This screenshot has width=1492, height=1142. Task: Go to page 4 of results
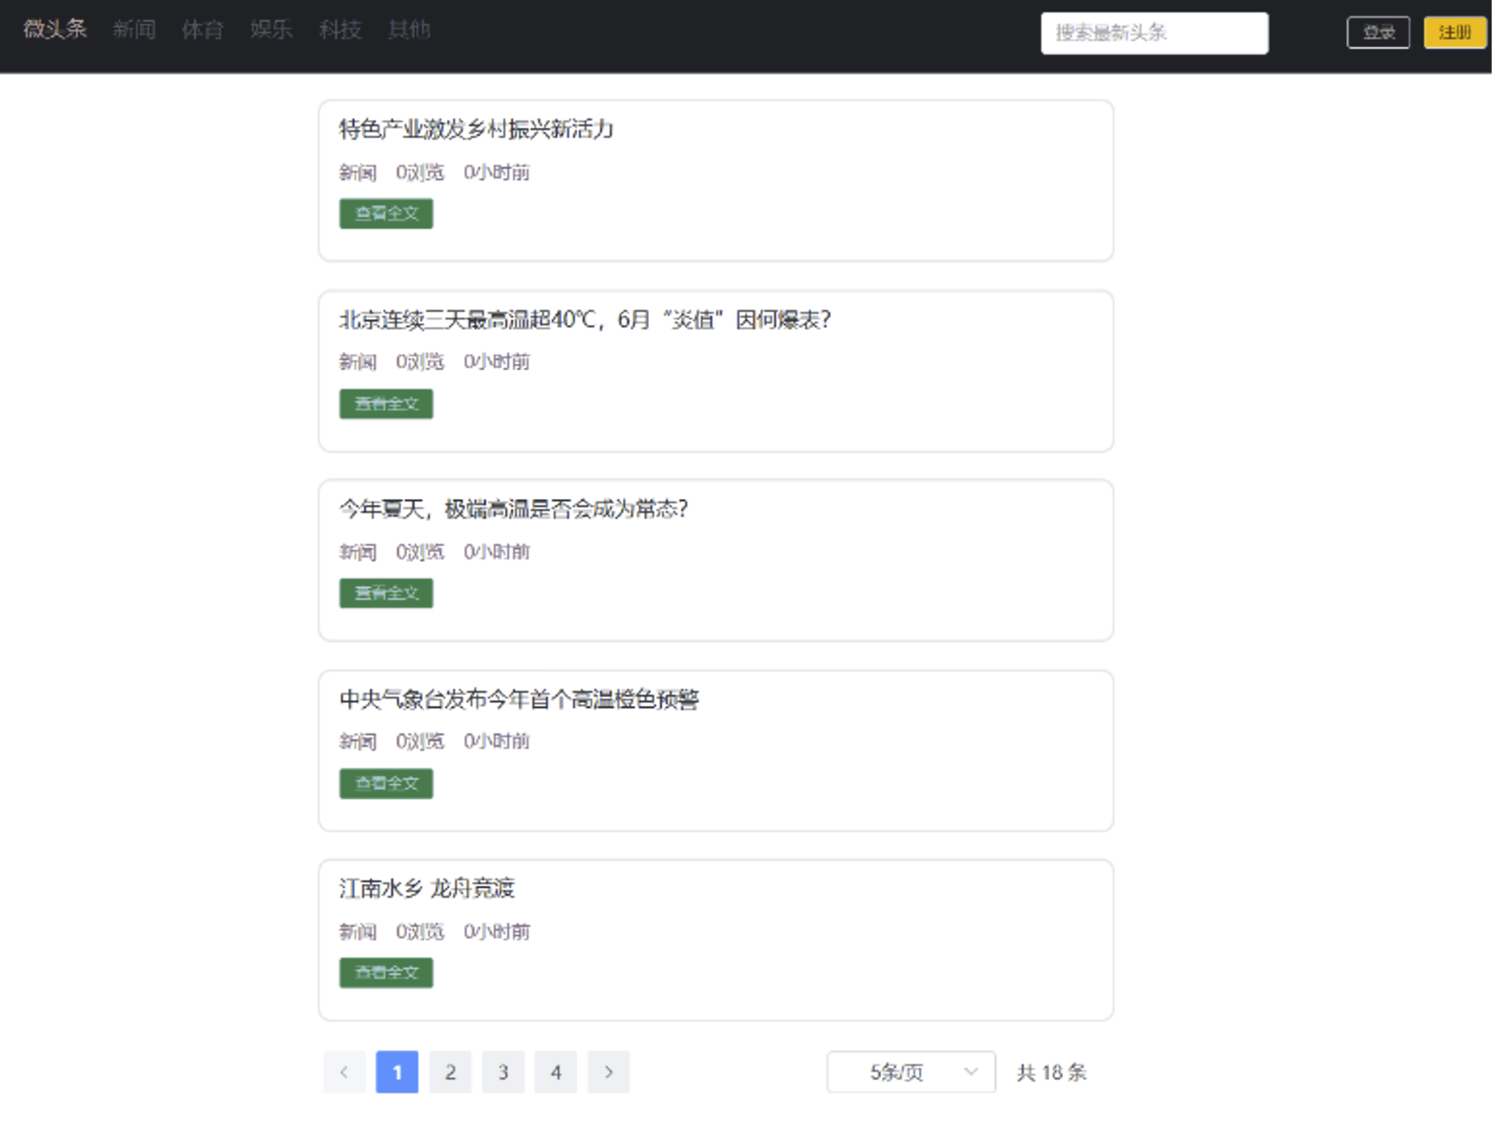pos(555,1072)
